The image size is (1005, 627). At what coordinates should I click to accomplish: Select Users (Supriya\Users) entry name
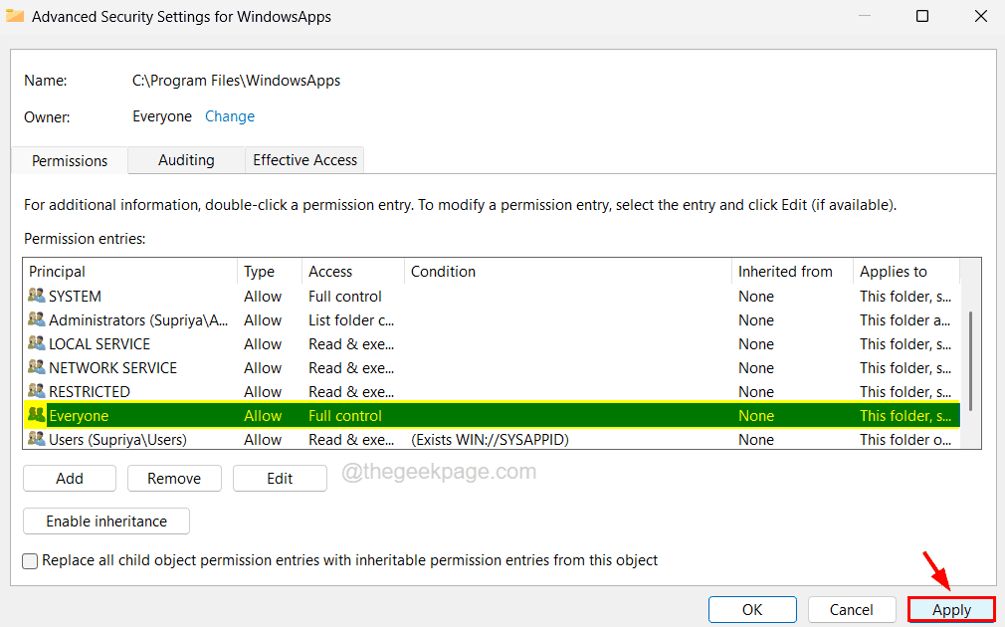click(118, 440)
